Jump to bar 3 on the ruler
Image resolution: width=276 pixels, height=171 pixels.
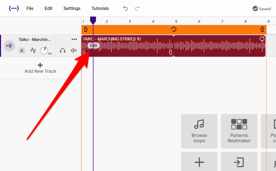click(130, 21)
